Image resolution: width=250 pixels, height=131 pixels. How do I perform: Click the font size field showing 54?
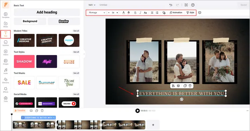113,13
